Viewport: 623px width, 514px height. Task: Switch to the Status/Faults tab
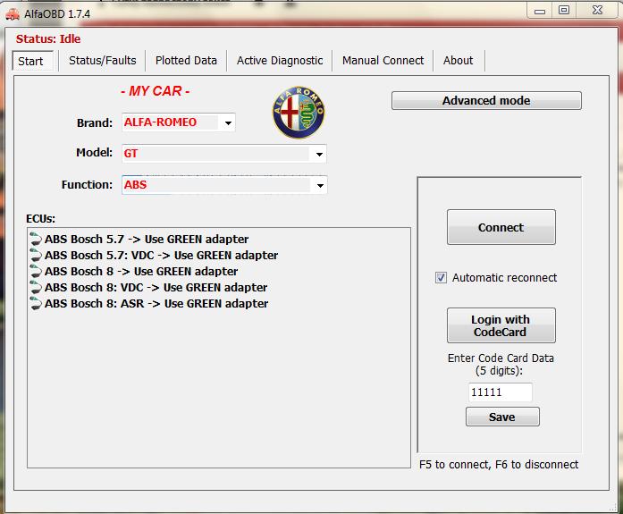pos(103,61)
